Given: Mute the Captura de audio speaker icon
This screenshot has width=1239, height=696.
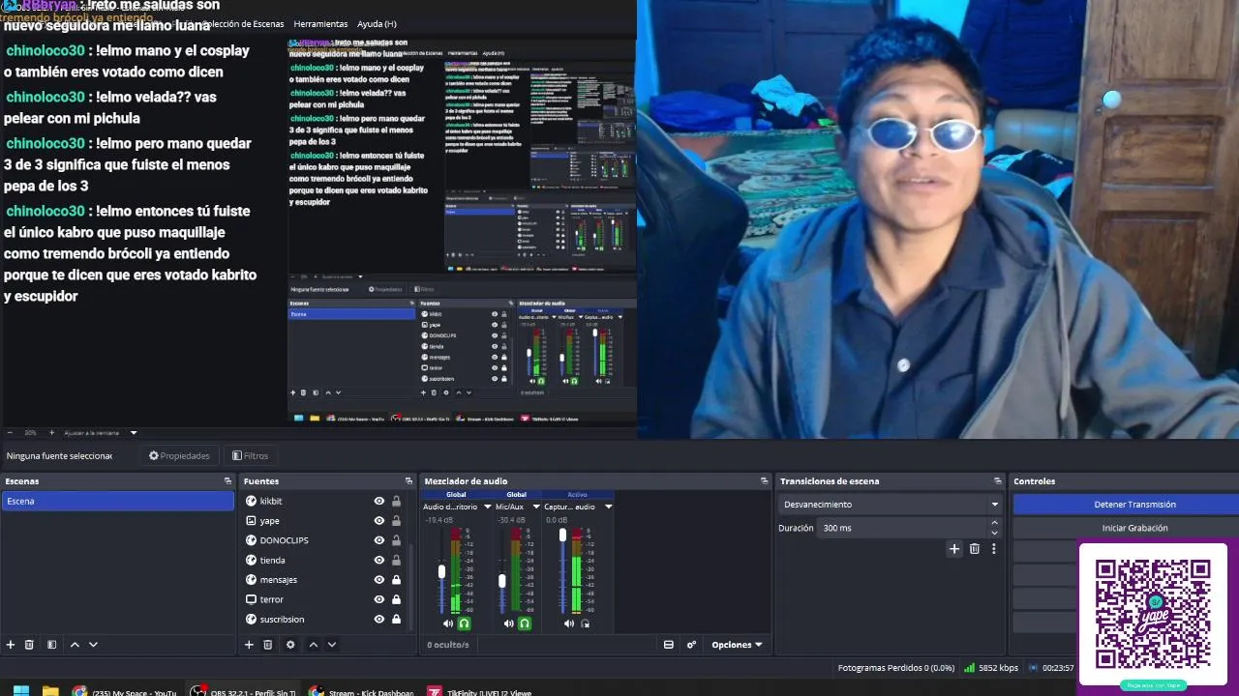Looking at the screenshot, I should point(569,623).
